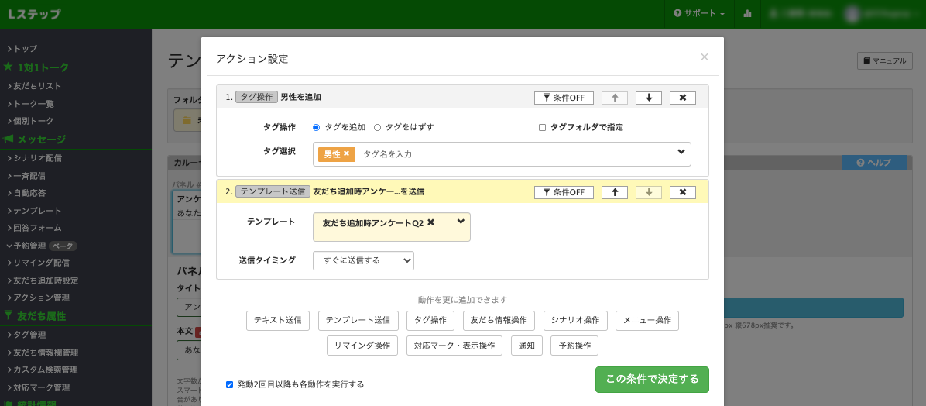Open 個別トーク in sidebar
Image resolution: width=926 pixels, height=406 pixels.
pos(33,121)
